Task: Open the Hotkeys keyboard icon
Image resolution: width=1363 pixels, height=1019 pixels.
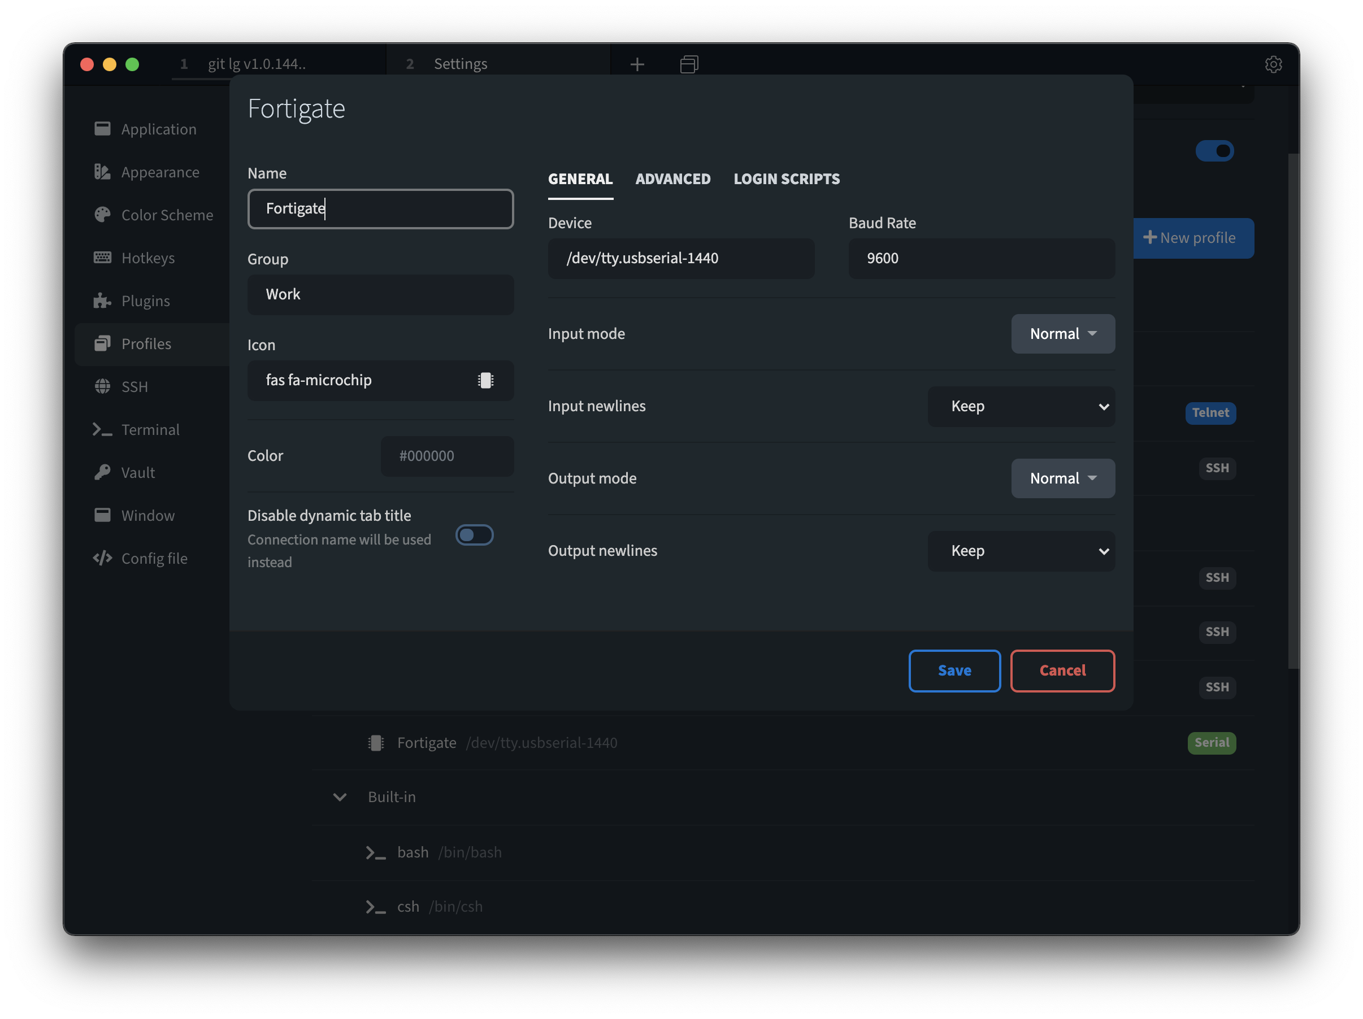Action: click(102, 258)
